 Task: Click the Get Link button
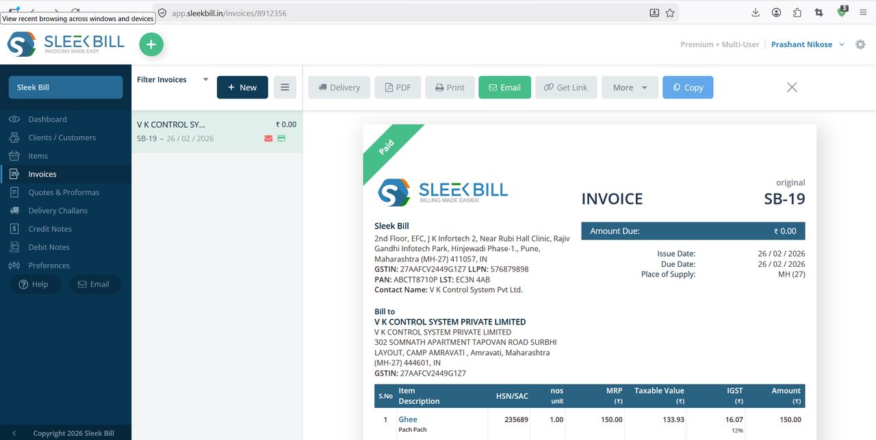point(566,88)
